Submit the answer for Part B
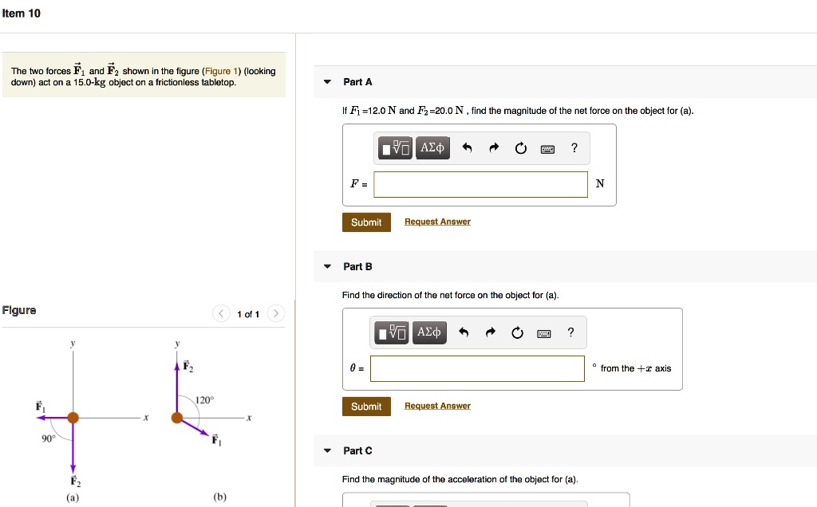This screenshot has width=817, height=507. tap(366, 406)
